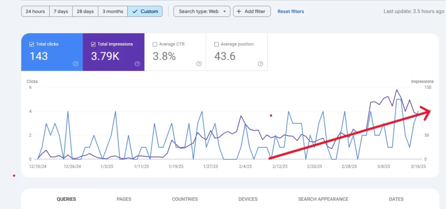Click help icon on Total impressions card

point(137,64)
